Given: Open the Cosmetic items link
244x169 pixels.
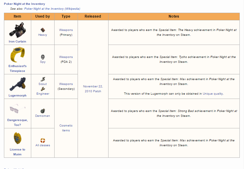Looking at the screenshot, I should click(x=66, y=128).
